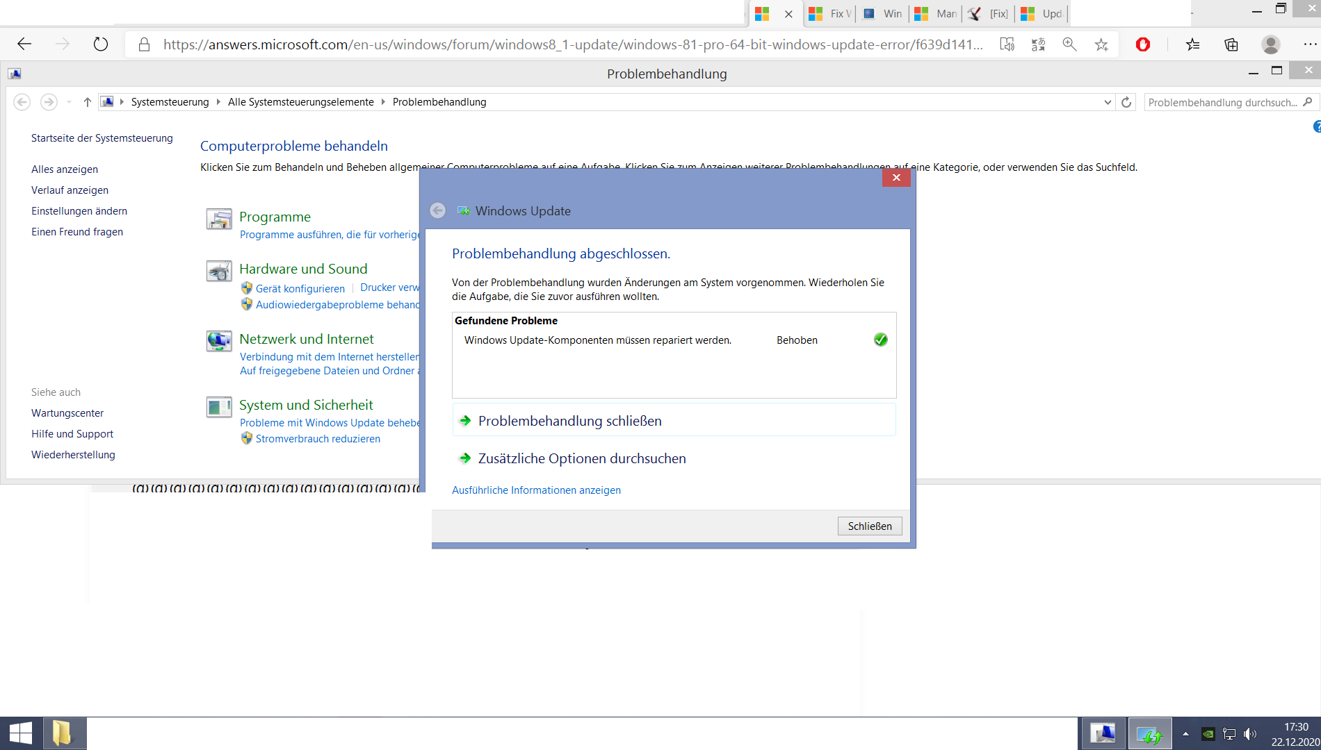Viewport: 1321px width, 750px height.
Task: Close the active browser tab
Action: [x=788, y=14]
